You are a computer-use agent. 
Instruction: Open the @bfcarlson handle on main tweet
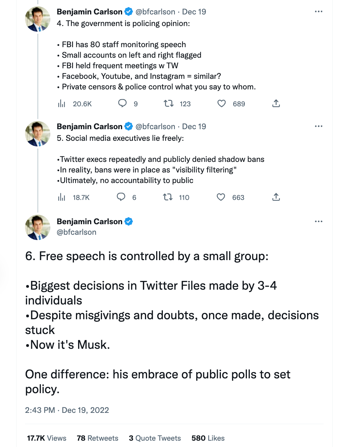click(76, 232)
